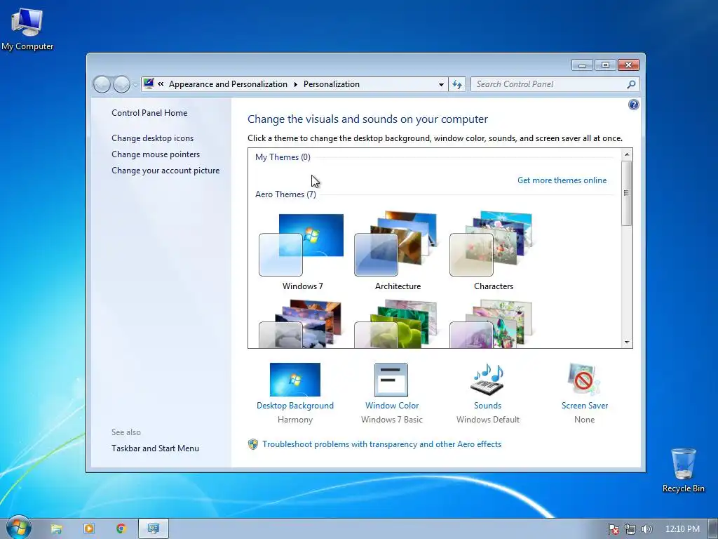This screenshot has height=539, width=718.
Task: Open the Action Center flag tray icon
Action: pos(613,529)
